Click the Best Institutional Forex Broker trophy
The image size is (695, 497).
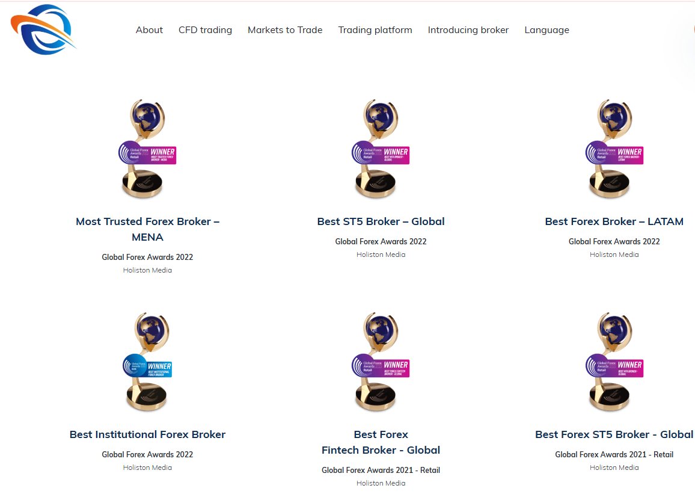click(147, 362)
